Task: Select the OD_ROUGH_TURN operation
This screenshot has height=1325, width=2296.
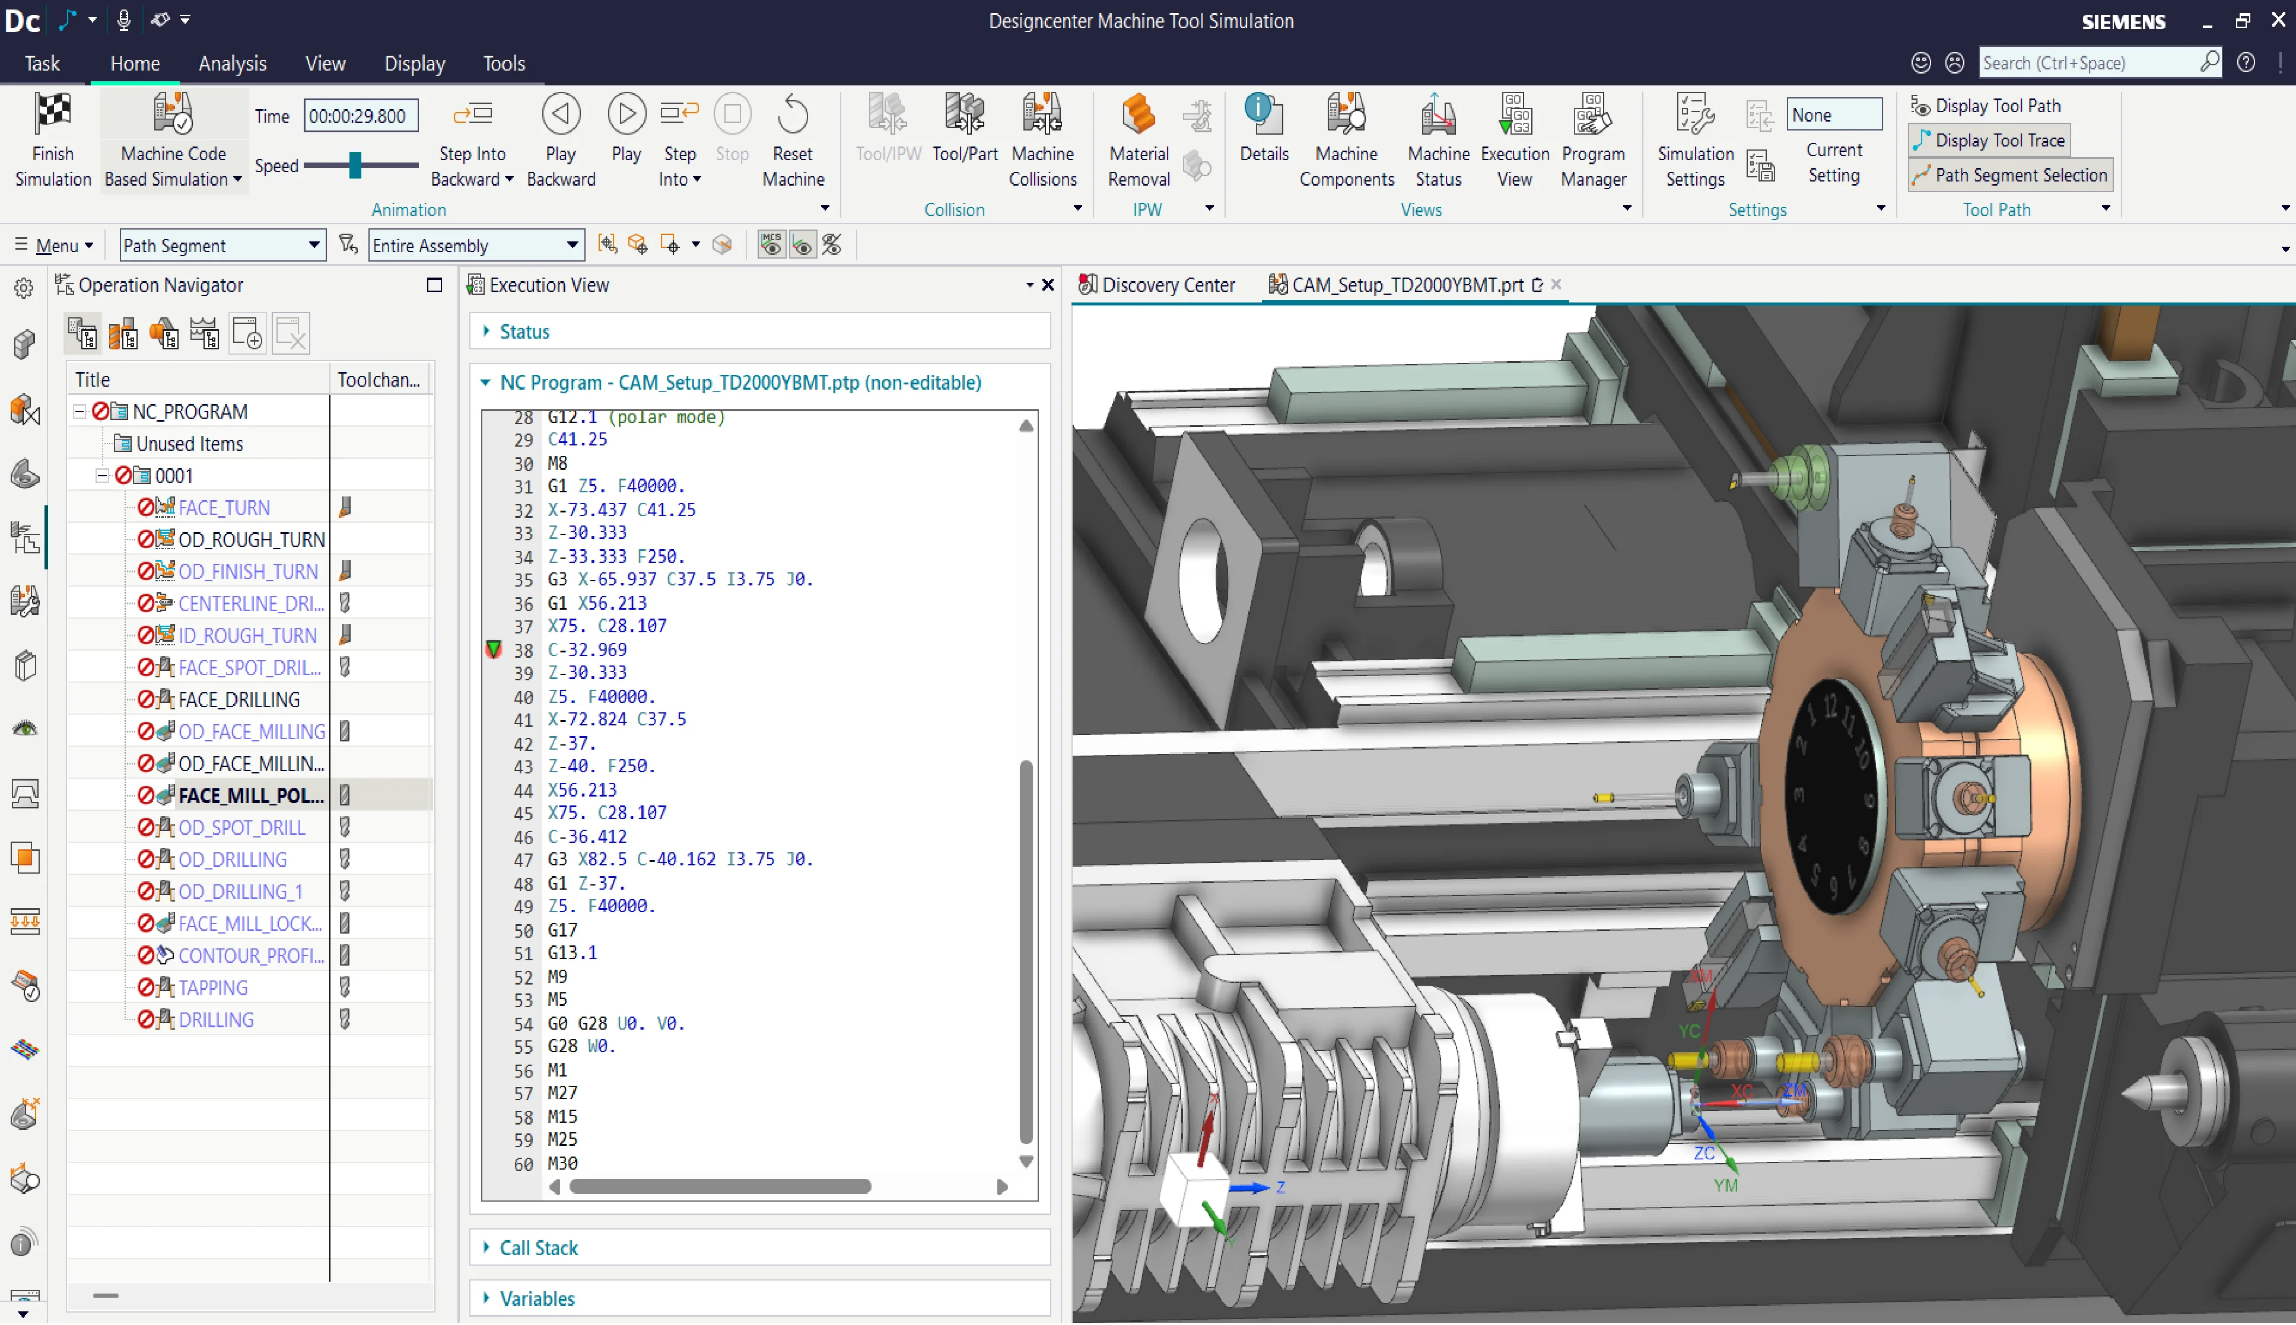Action: click(251, 540)
